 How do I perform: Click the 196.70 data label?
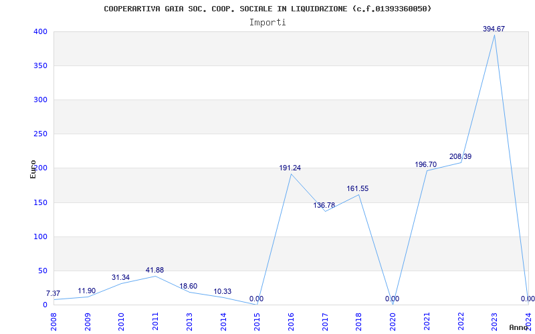pos(425,164)
